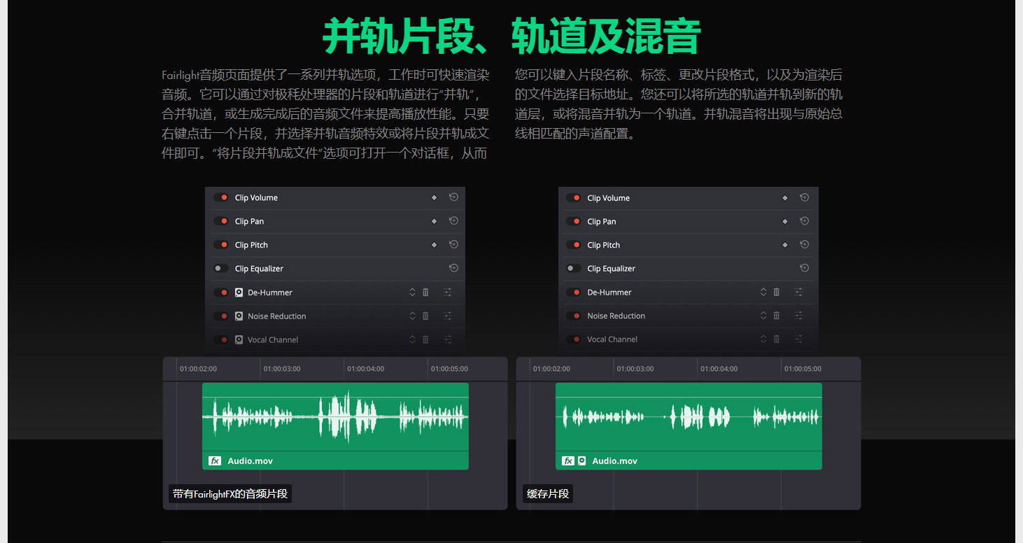Reset Clip Volume in the left panel
The height and width of the screenshot is (543, 1023).
tap(453, 198)
